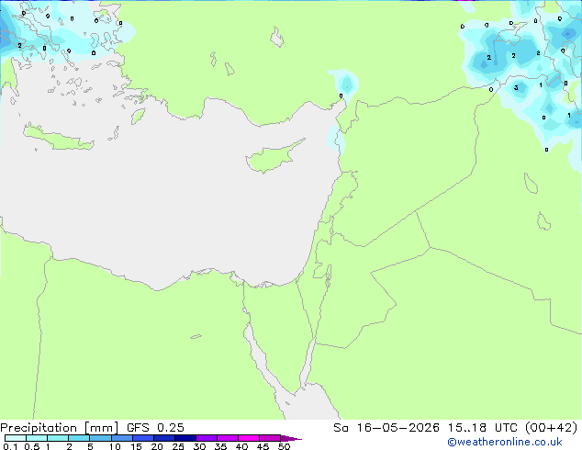Select the 45–50 mm legend swatch

(270, 438)
